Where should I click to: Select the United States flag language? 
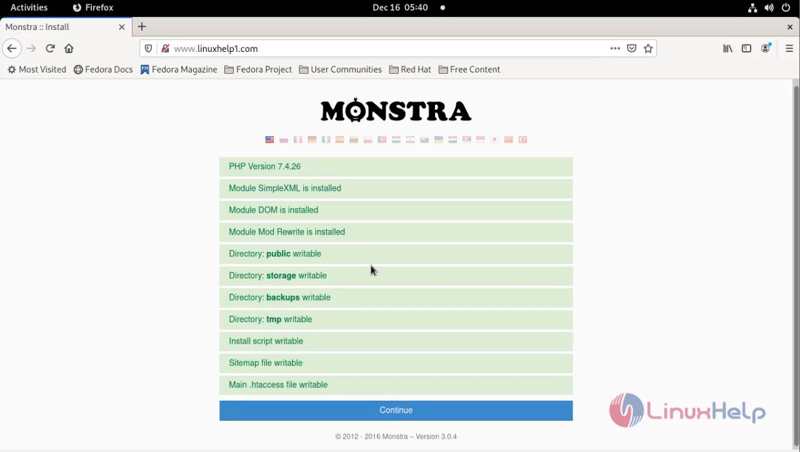269,139
